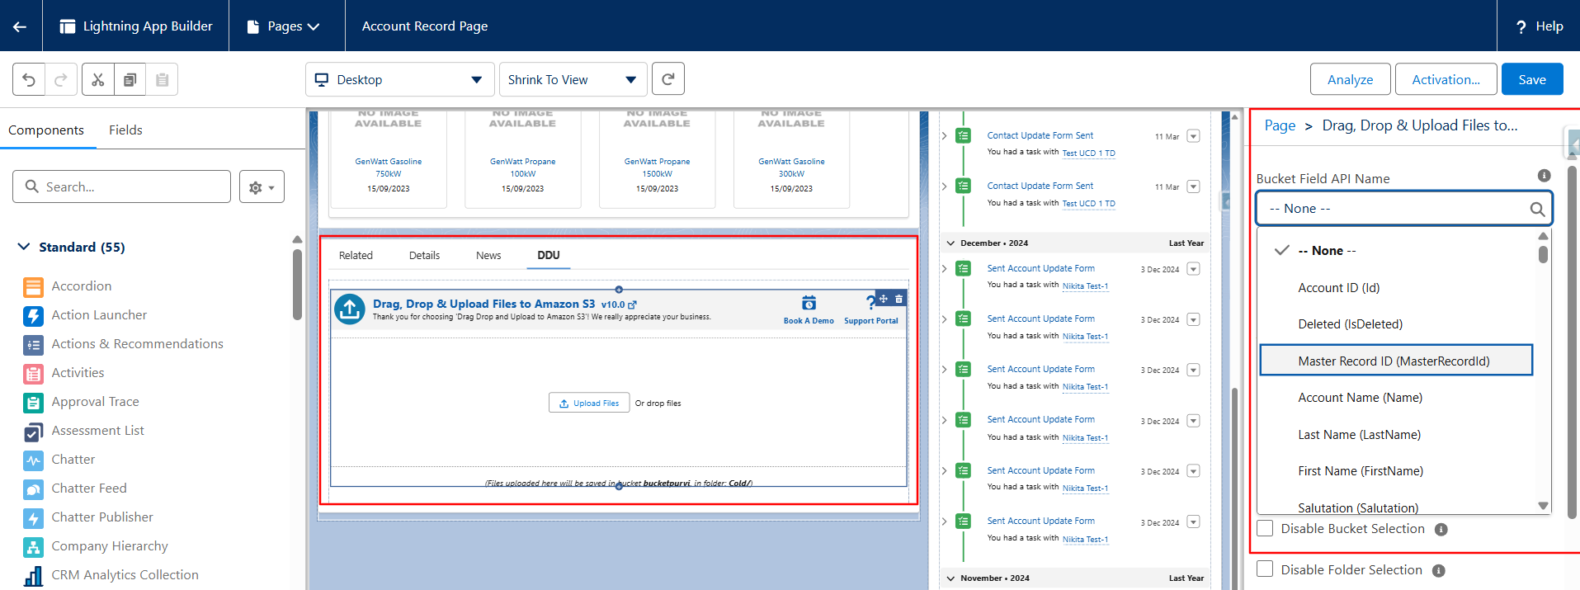
Task: Click the undo icon in toolbar
Action: tap(29, 80)
